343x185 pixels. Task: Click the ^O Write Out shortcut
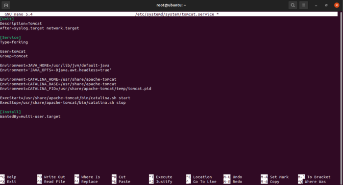(51, 177)
